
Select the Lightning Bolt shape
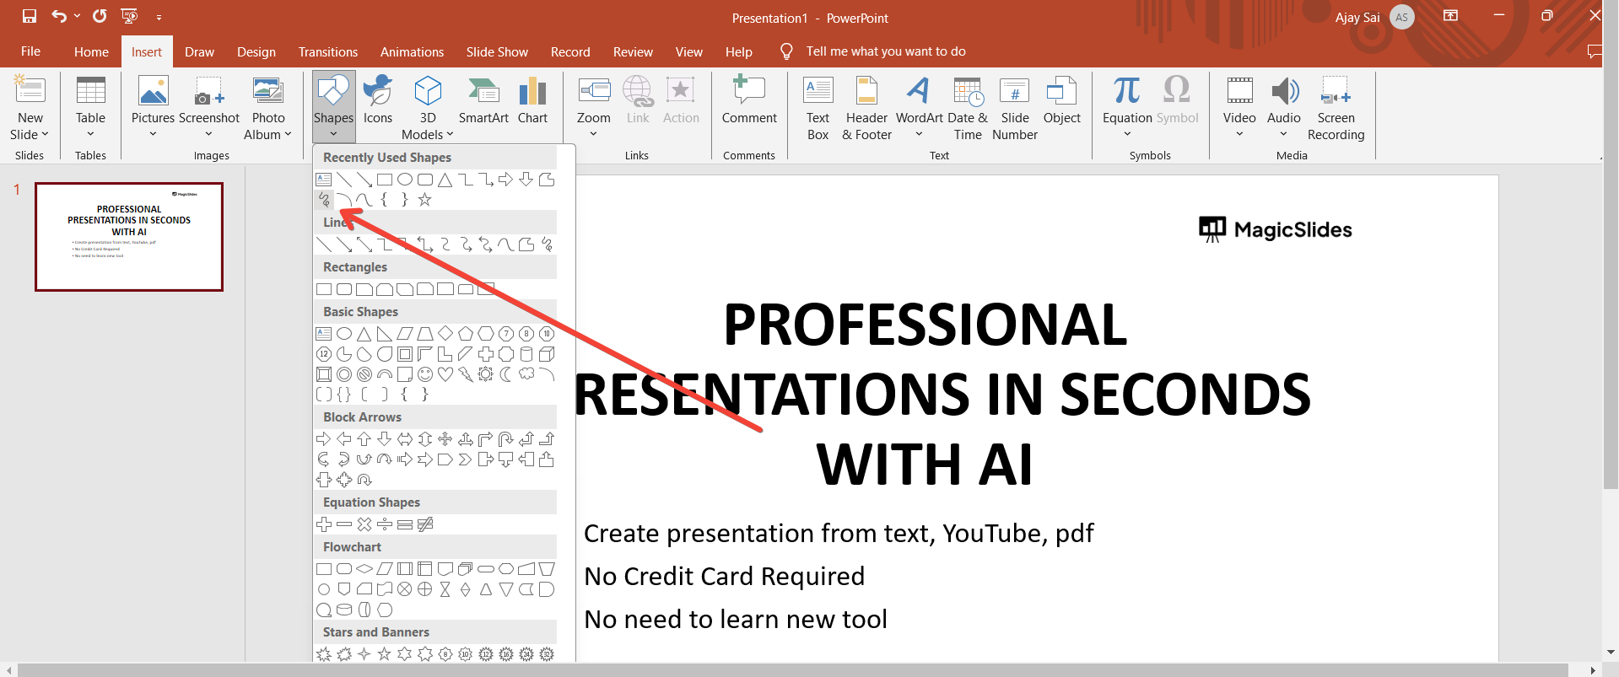pyautogui.click(x=466, y=374)
